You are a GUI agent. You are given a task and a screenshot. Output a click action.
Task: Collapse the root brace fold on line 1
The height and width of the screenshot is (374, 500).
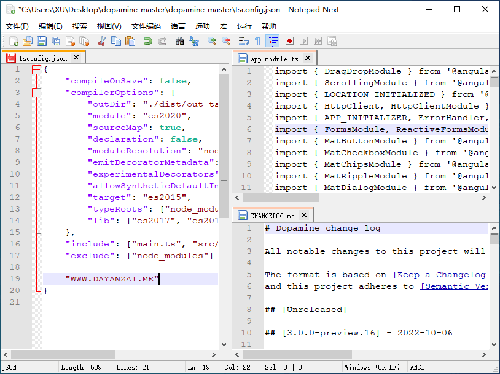tap(36, 70)
